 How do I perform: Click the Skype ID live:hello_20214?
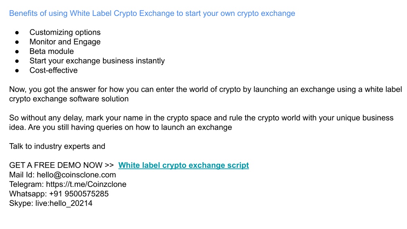(x=64, y=203)
